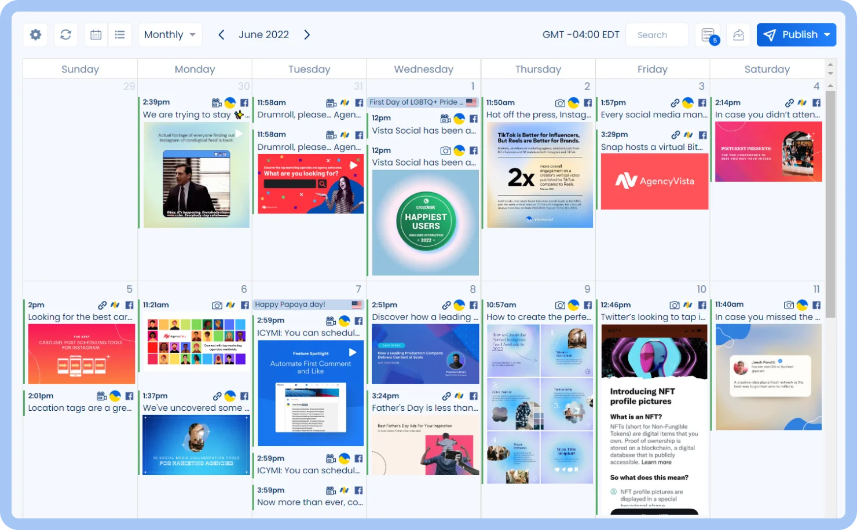This screenshot has height=530, width=857.
Task: Click the AgencyVista red post image
Action: click(654, 182)
